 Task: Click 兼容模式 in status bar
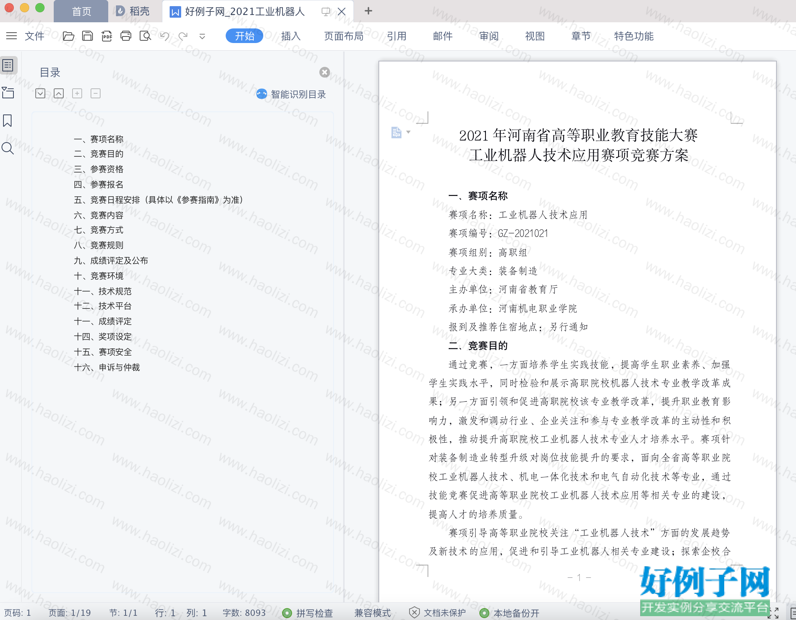(x=372, y=613)
